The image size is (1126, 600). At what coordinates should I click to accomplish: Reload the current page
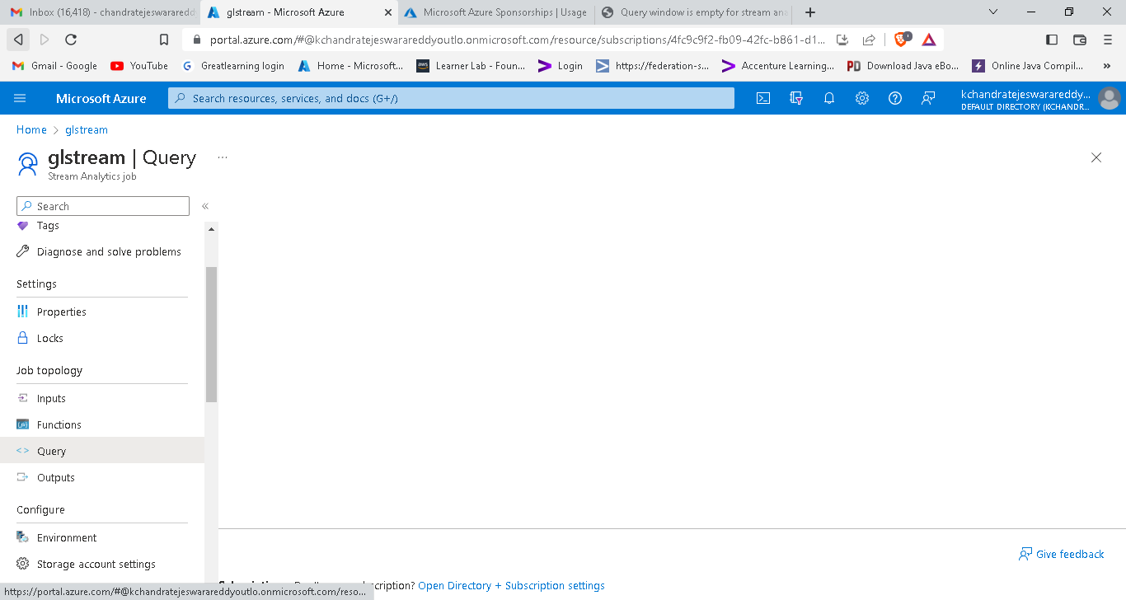71,40
